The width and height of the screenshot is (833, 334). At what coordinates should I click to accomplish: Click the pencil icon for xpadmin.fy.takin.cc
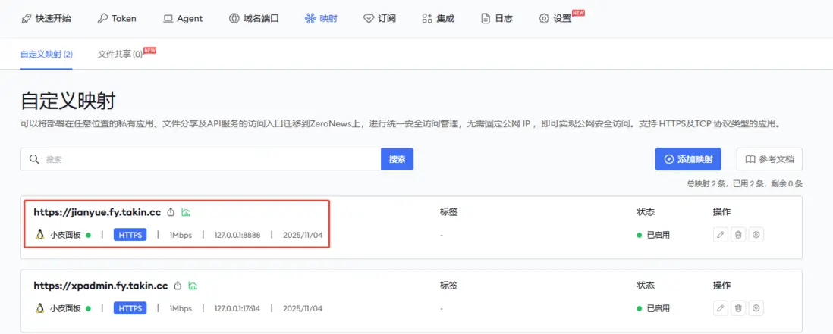(720, 308)
